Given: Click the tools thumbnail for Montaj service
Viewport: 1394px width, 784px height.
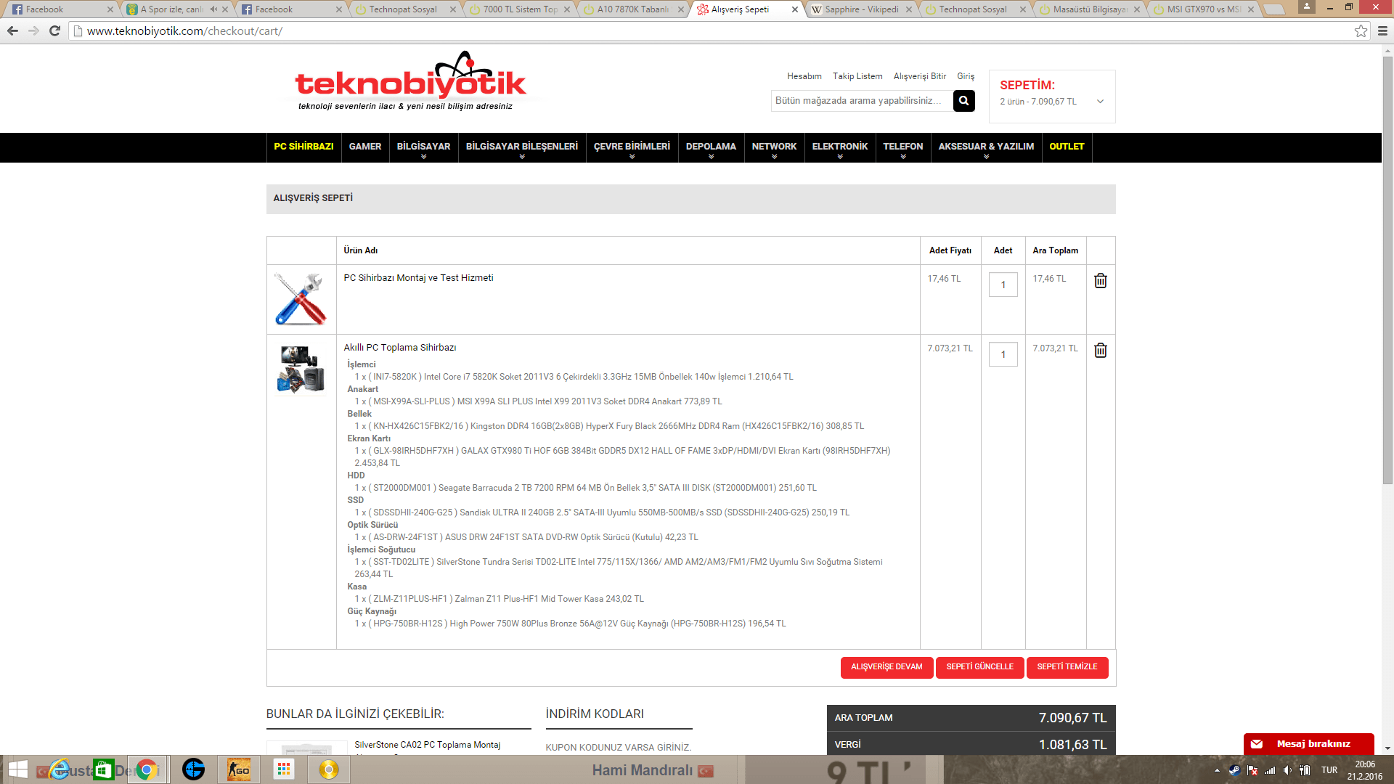Looking at the screenshot, I should pos(301,299).
